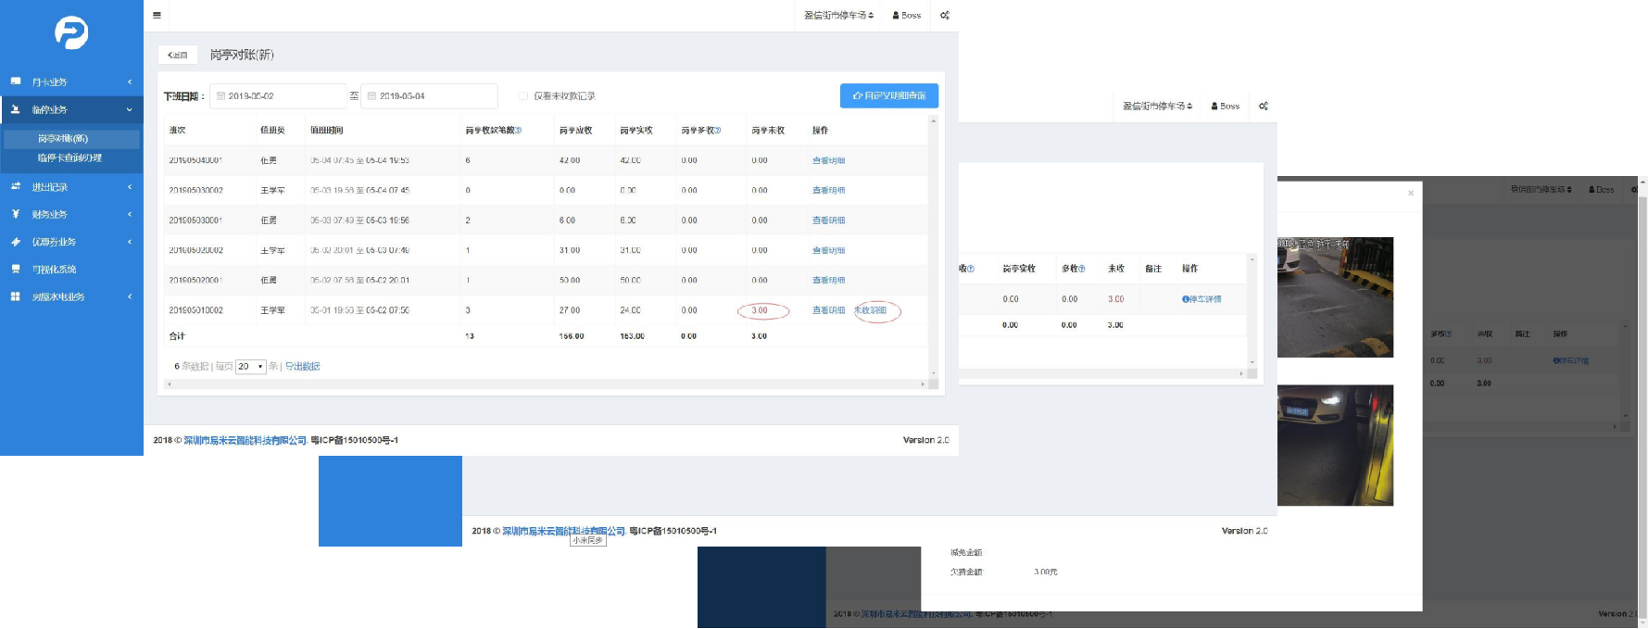Open the 盈信街市停车场 selector in middle window
Image resolution: width=1648 pixels, height=629 pixels.
[1158, 106]
